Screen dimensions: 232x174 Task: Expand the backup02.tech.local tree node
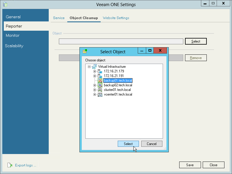pos(95,85)
